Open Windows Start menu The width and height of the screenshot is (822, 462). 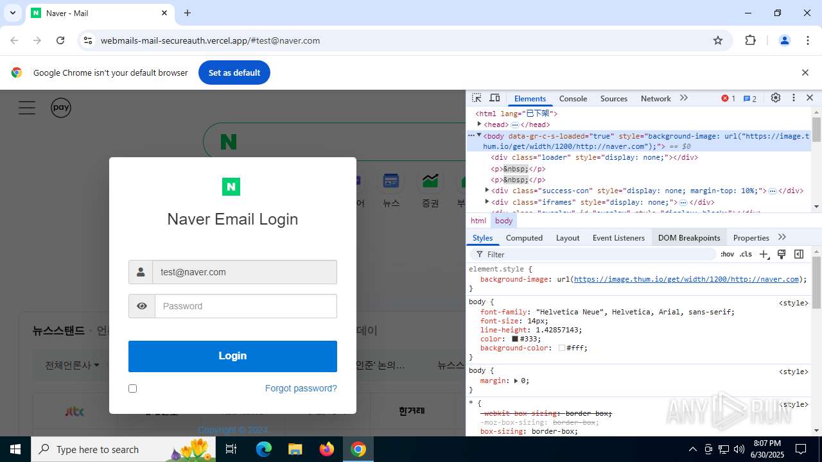[15, 449]
